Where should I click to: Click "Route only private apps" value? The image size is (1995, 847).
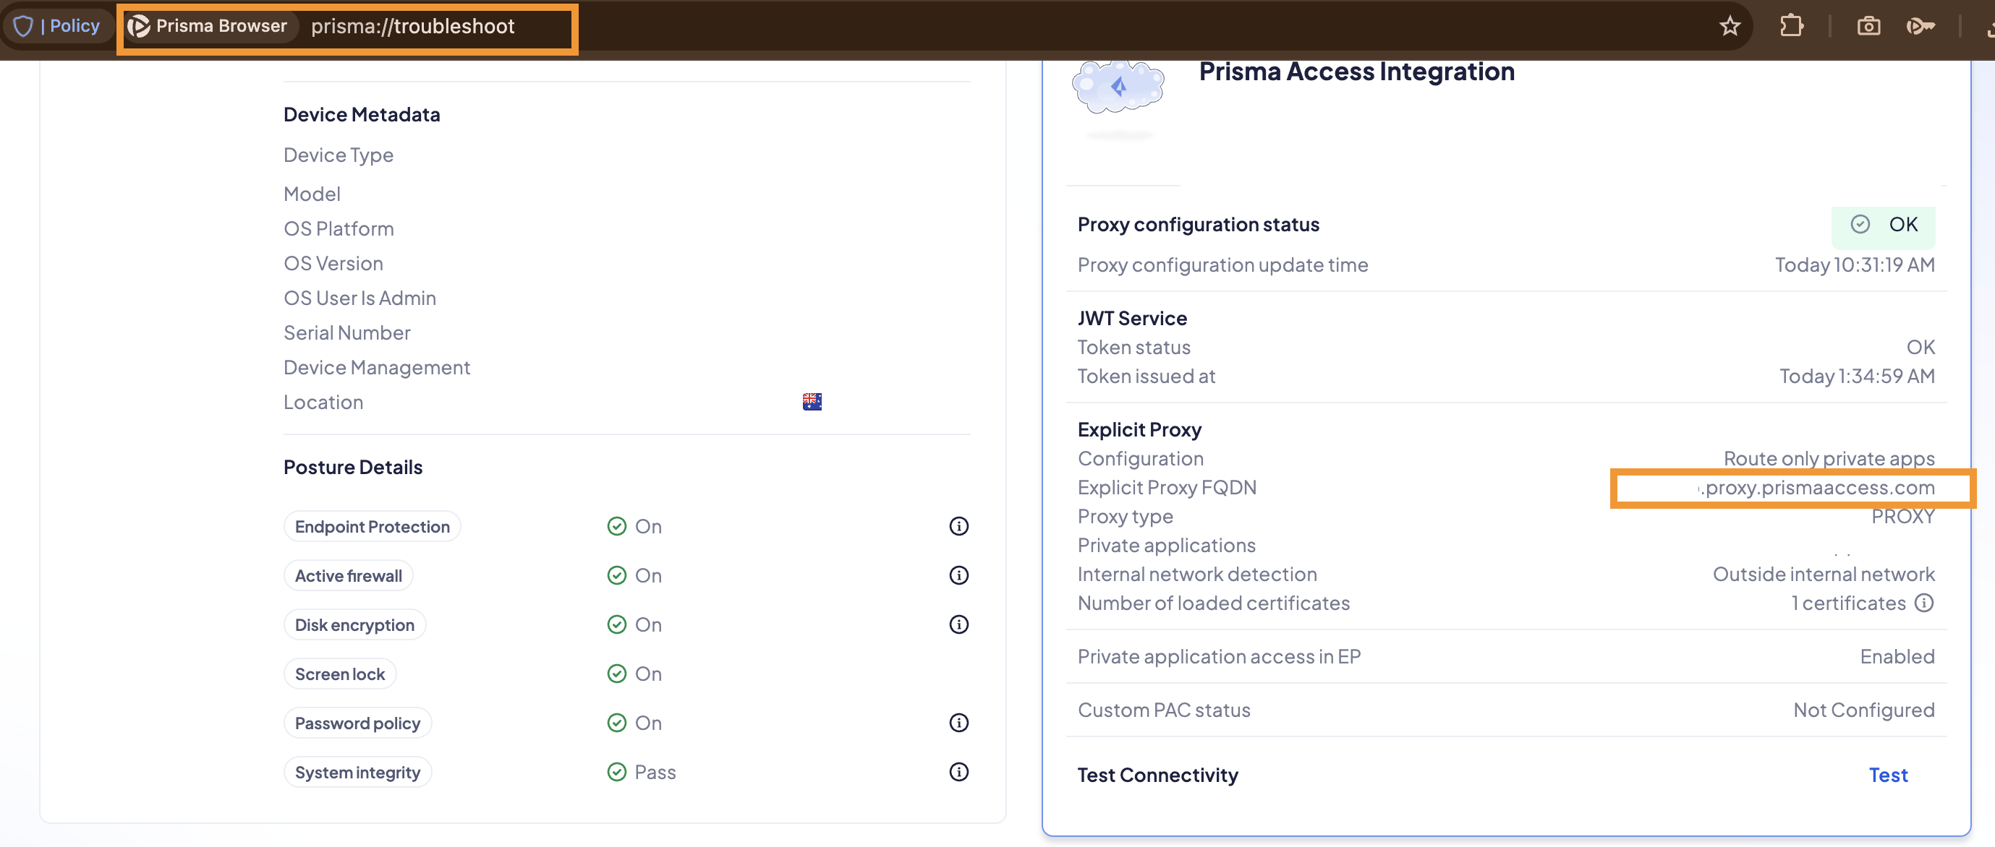pos(1829,459)
